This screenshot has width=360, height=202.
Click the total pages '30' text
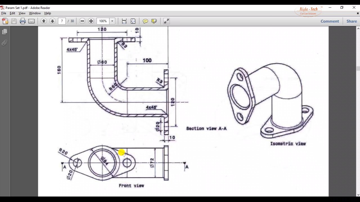click(72, 21)
